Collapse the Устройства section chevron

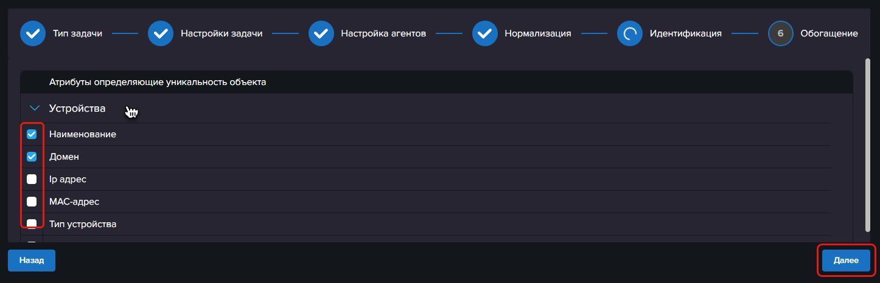coord(34,109)
